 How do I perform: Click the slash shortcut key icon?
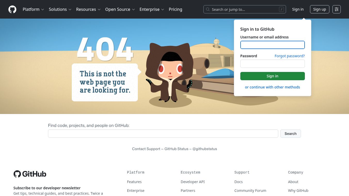tap(281, 9)
